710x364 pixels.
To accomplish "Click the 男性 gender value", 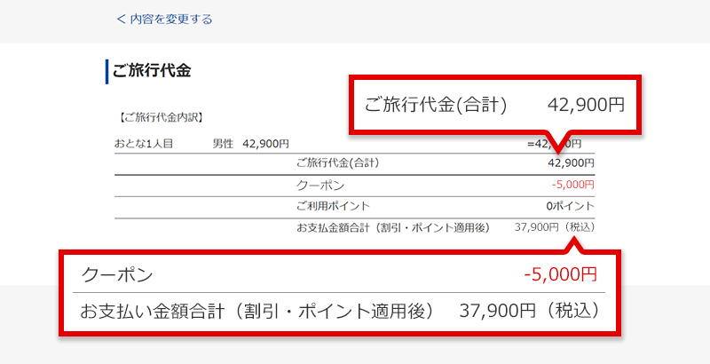I will 223,144.
